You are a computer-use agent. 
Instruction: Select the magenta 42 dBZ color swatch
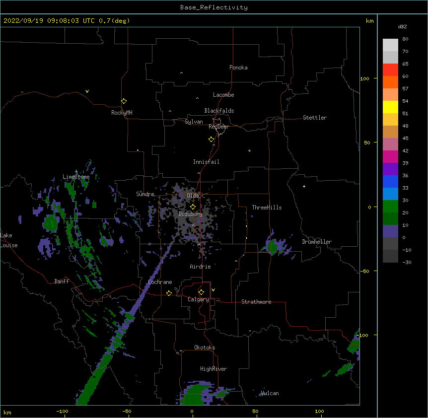click(390, 156)
